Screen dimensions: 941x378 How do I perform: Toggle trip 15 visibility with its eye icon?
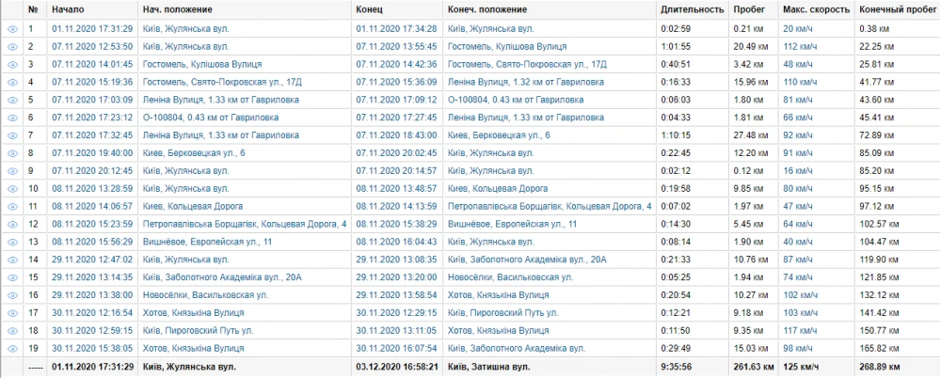tap(13, 276)
